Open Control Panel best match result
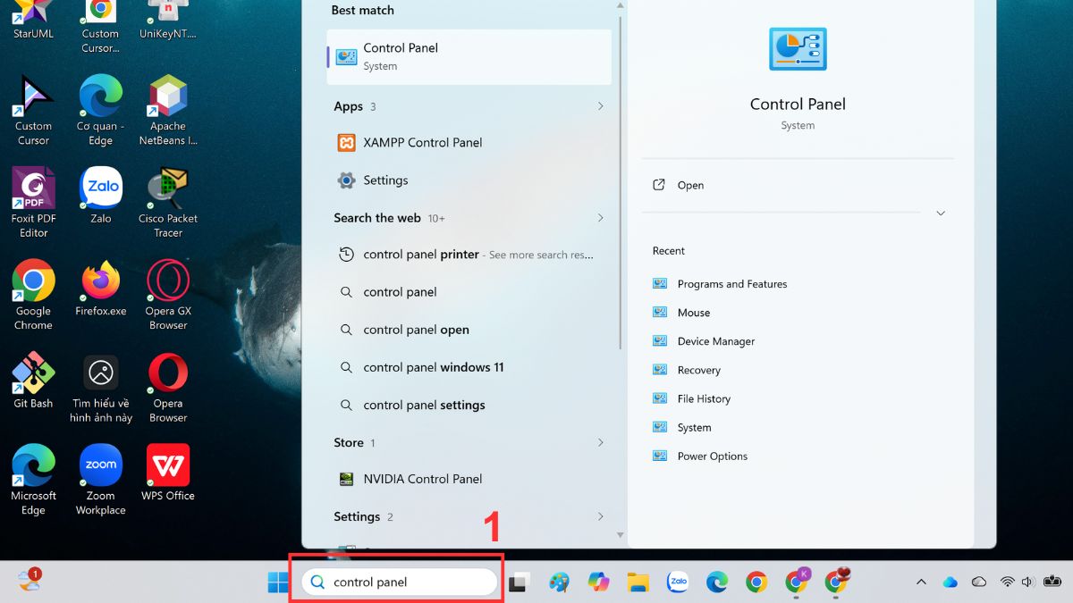1073x603 pixels. pos(469,56)
